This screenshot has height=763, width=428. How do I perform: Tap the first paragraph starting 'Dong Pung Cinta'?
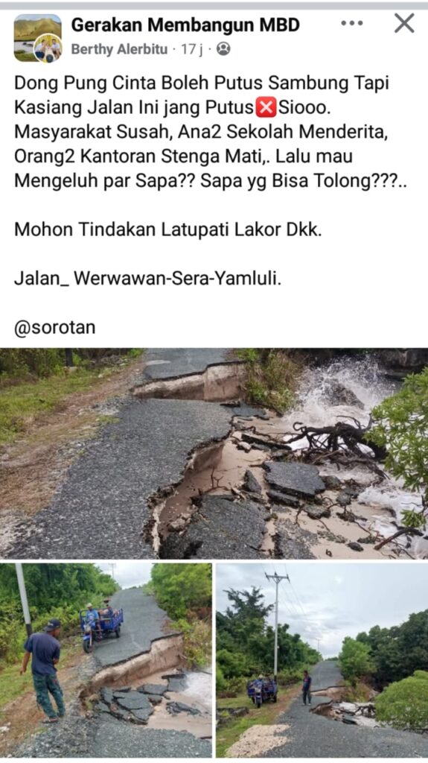(x=210, y=132)
